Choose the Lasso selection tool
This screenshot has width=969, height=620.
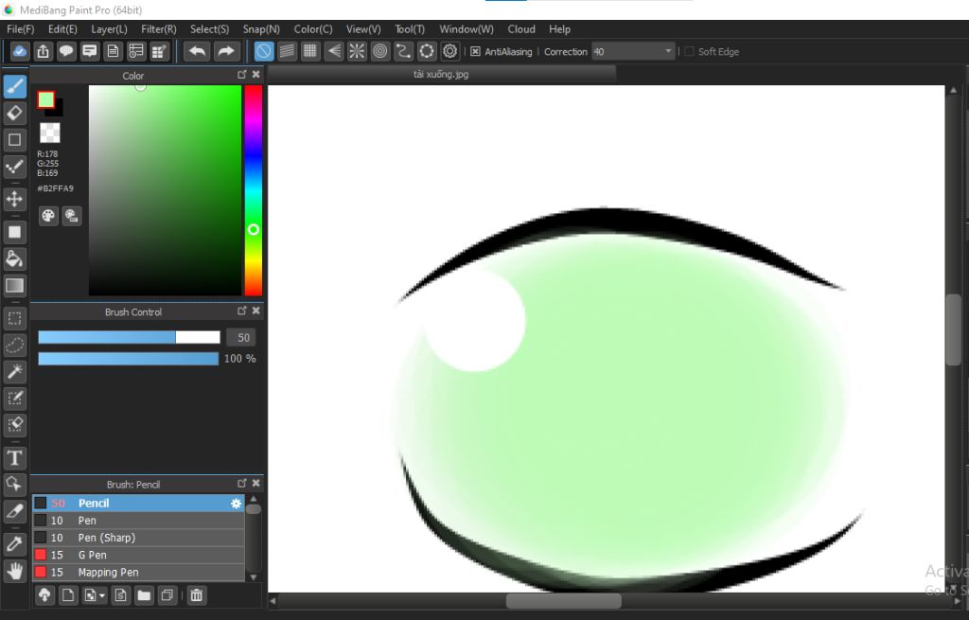point(15,345)
